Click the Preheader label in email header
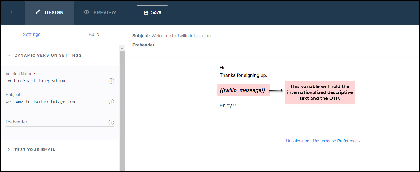Screen dimensions: 420x172 tap(144, 45)
